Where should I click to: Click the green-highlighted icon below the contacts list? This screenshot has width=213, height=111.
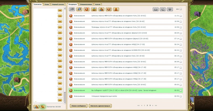(43, 107)
